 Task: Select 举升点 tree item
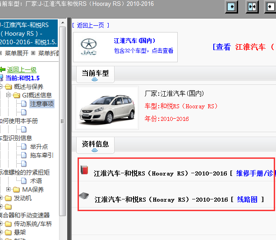(39, 147)
